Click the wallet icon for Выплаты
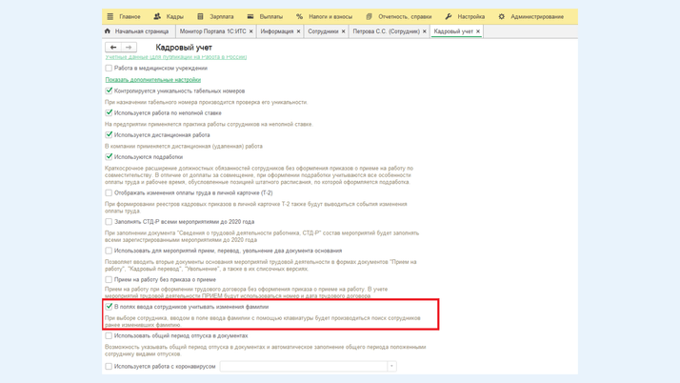 (x=250, y=16)
